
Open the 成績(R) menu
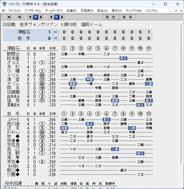(x=71, y=11)
